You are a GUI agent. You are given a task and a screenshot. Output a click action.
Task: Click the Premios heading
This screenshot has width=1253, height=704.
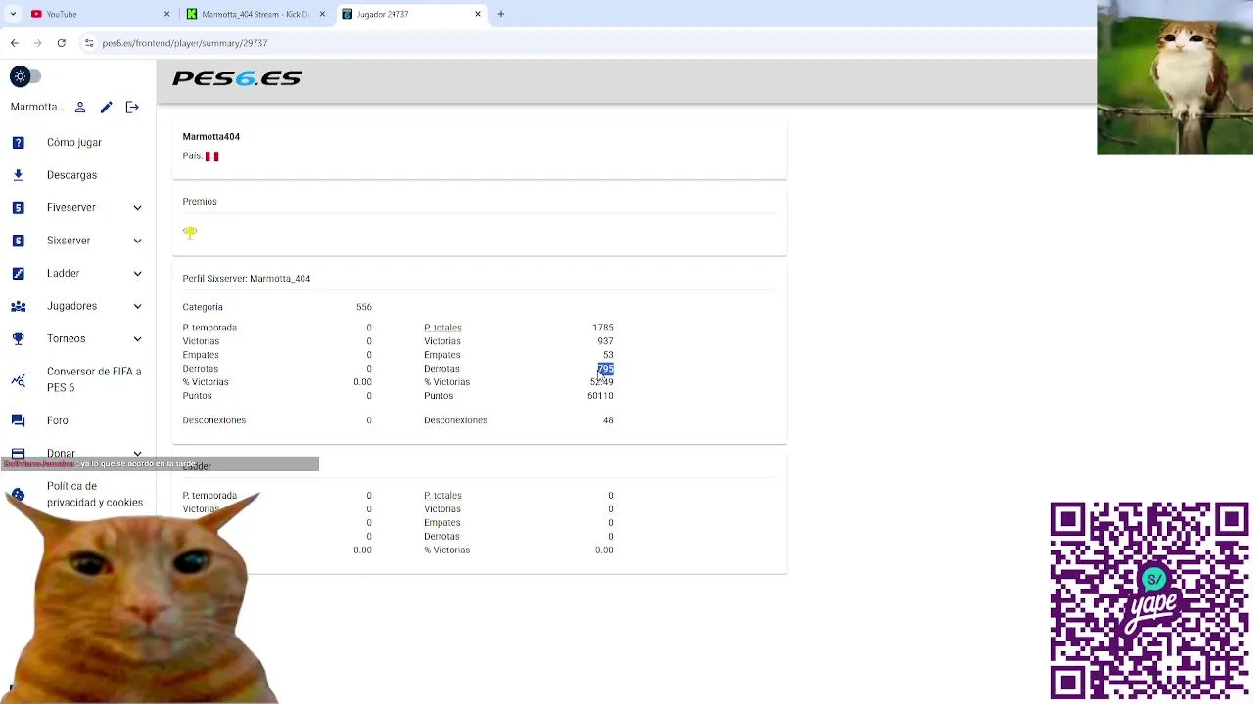coord(200,202)
